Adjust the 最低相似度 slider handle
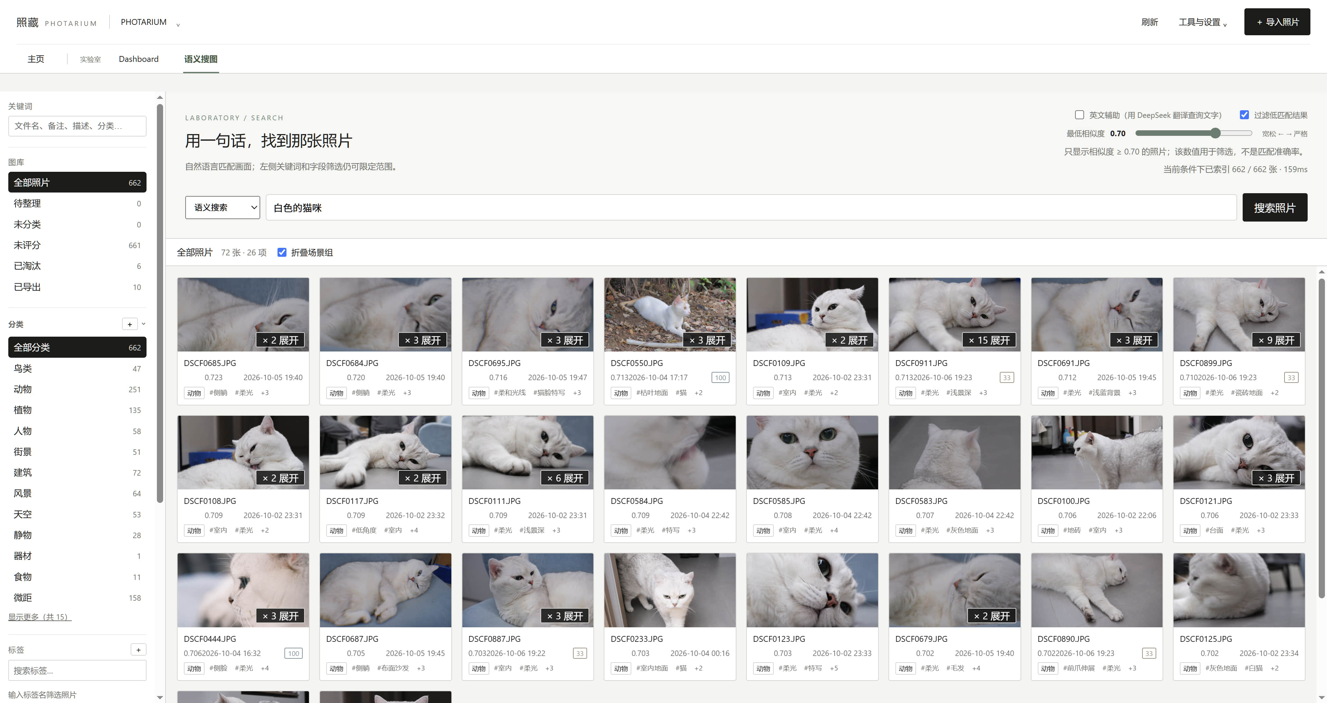 pos(1216,133)
